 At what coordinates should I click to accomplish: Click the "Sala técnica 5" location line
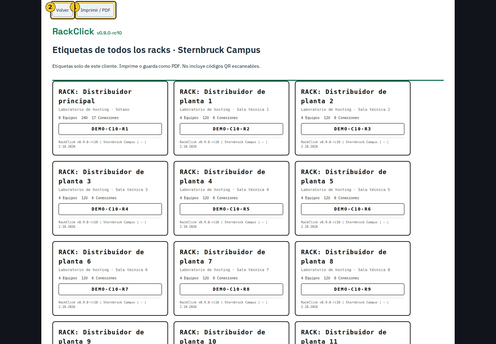tap(345, 190)
